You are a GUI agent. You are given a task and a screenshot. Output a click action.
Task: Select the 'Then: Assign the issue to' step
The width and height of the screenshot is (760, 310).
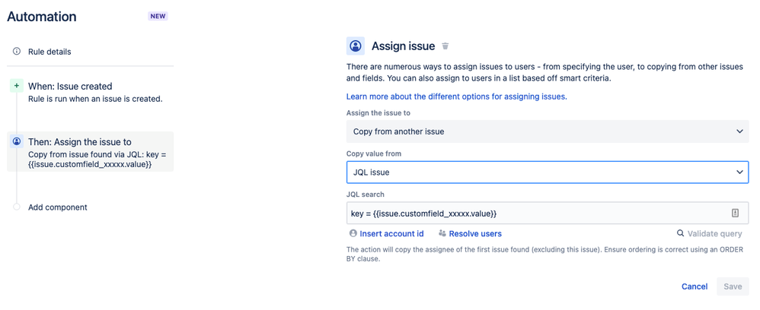80,142
